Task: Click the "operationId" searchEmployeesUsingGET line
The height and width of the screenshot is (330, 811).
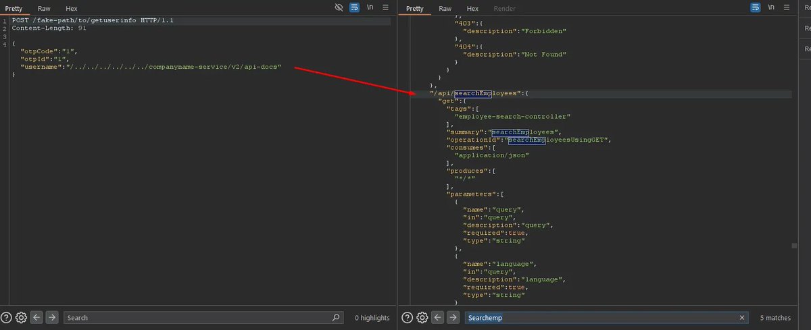Action: click(529, 140)
